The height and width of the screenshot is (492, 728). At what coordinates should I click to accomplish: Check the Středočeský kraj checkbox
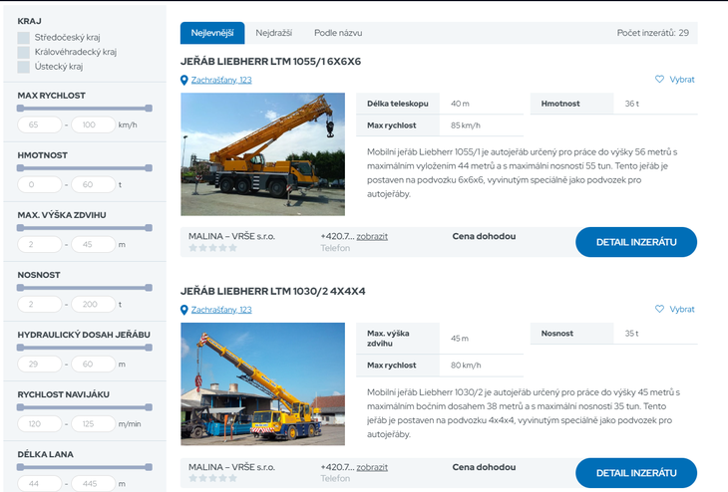24,38
